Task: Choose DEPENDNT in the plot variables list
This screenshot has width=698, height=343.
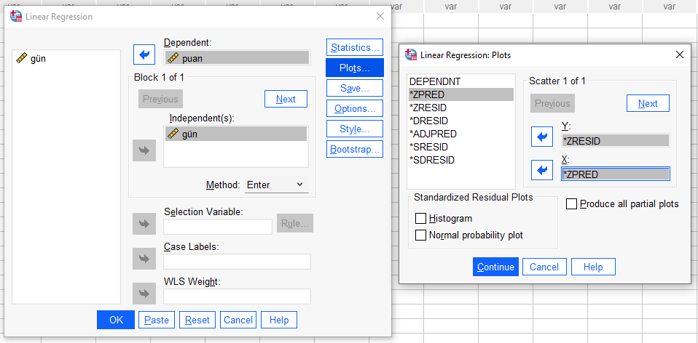Action: 435,81
